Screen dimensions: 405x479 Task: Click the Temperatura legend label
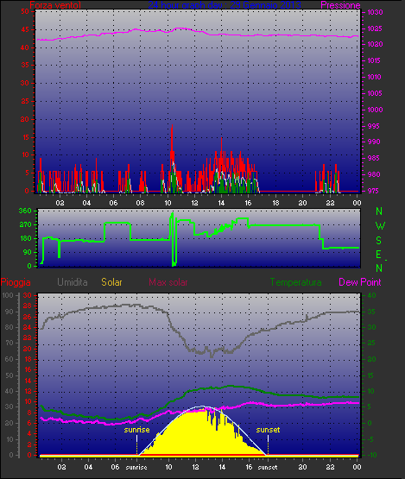[295, 282]
